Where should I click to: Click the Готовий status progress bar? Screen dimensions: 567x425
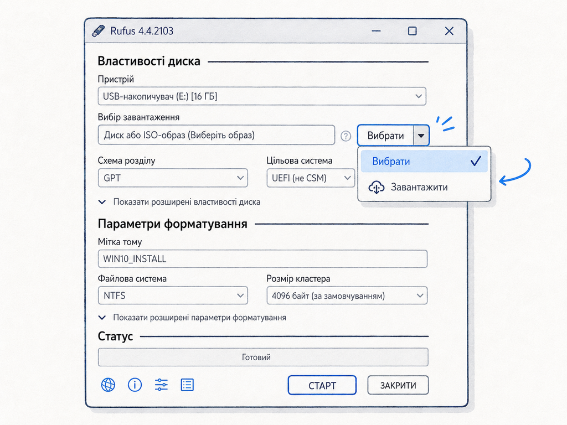pos(263,357)
